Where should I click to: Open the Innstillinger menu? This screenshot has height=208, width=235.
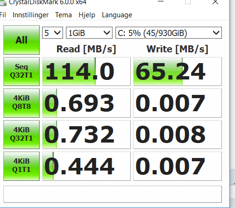[x=30, y=15]
